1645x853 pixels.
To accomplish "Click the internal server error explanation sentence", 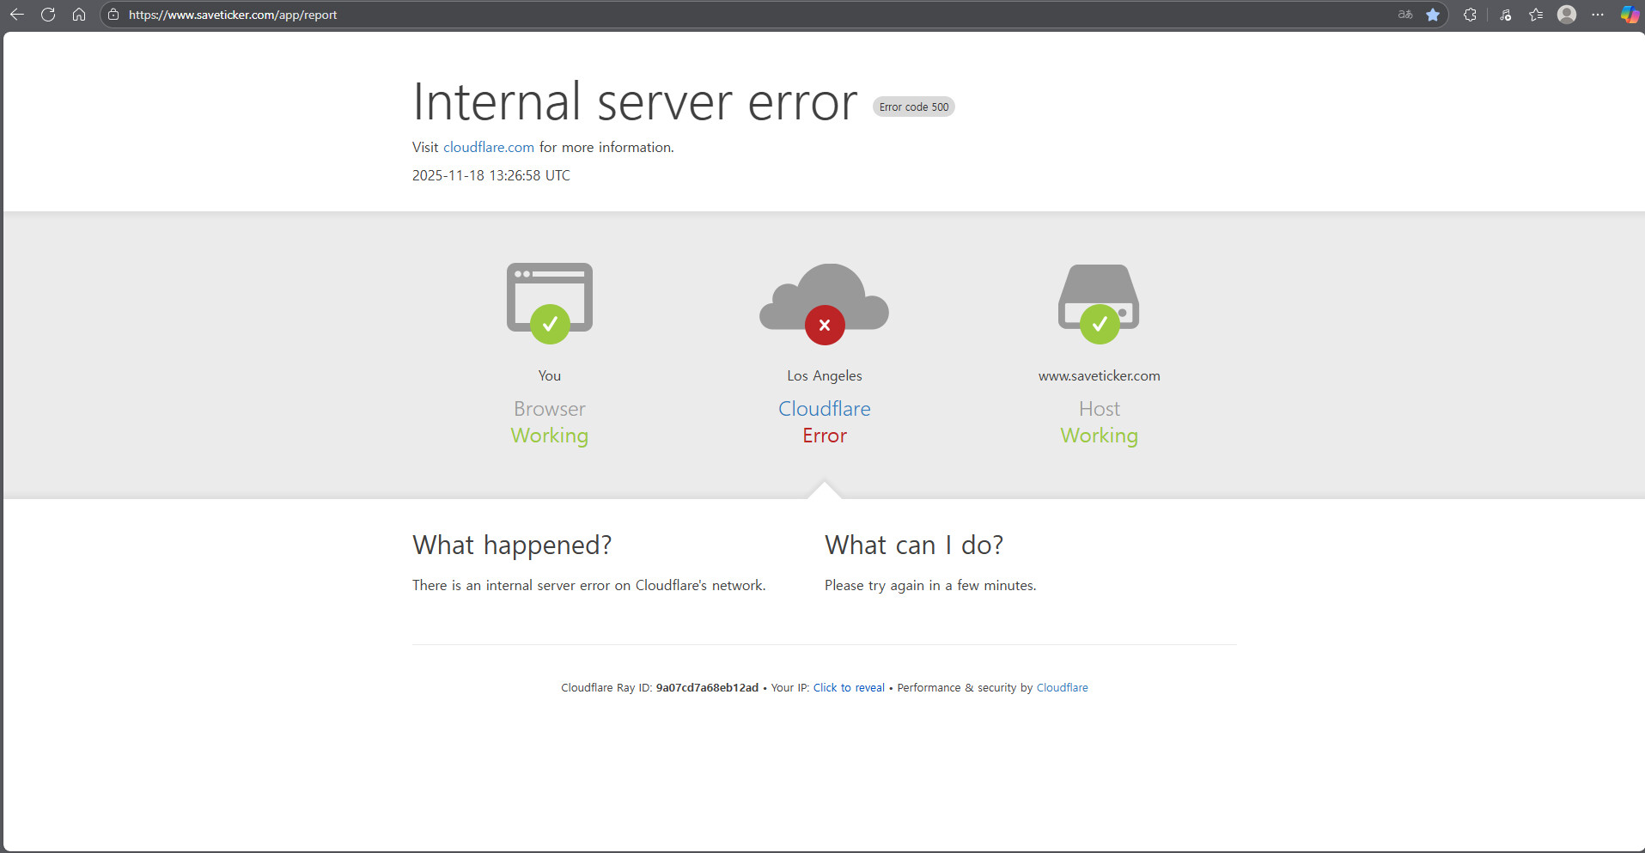I will point(588,585).
